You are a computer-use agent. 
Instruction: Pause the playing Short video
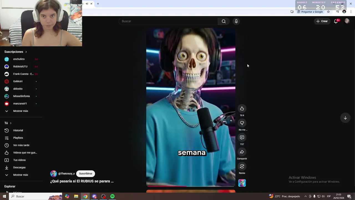point(191,107)
